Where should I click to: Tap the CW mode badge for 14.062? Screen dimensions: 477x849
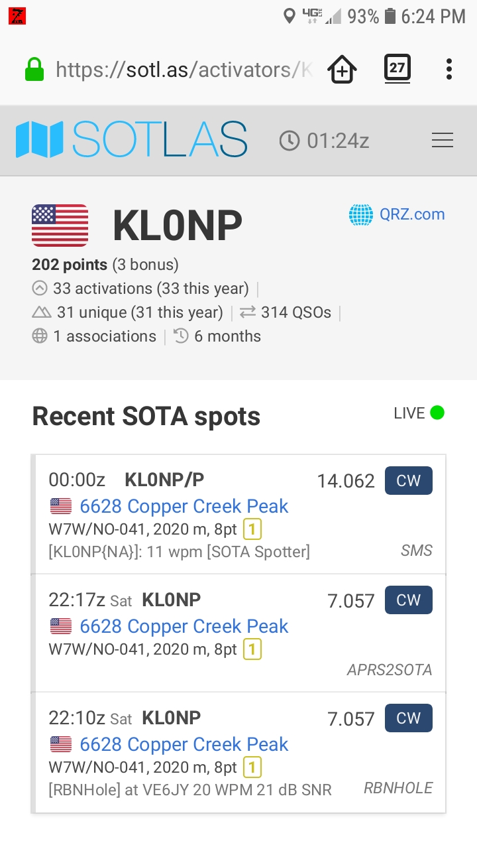408,481
